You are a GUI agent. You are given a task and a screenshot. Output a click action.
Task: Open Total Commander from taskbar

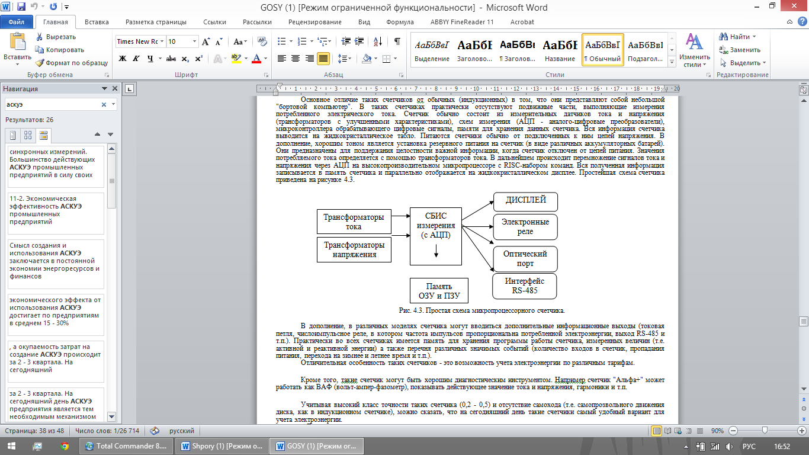[x=127, y=446]
